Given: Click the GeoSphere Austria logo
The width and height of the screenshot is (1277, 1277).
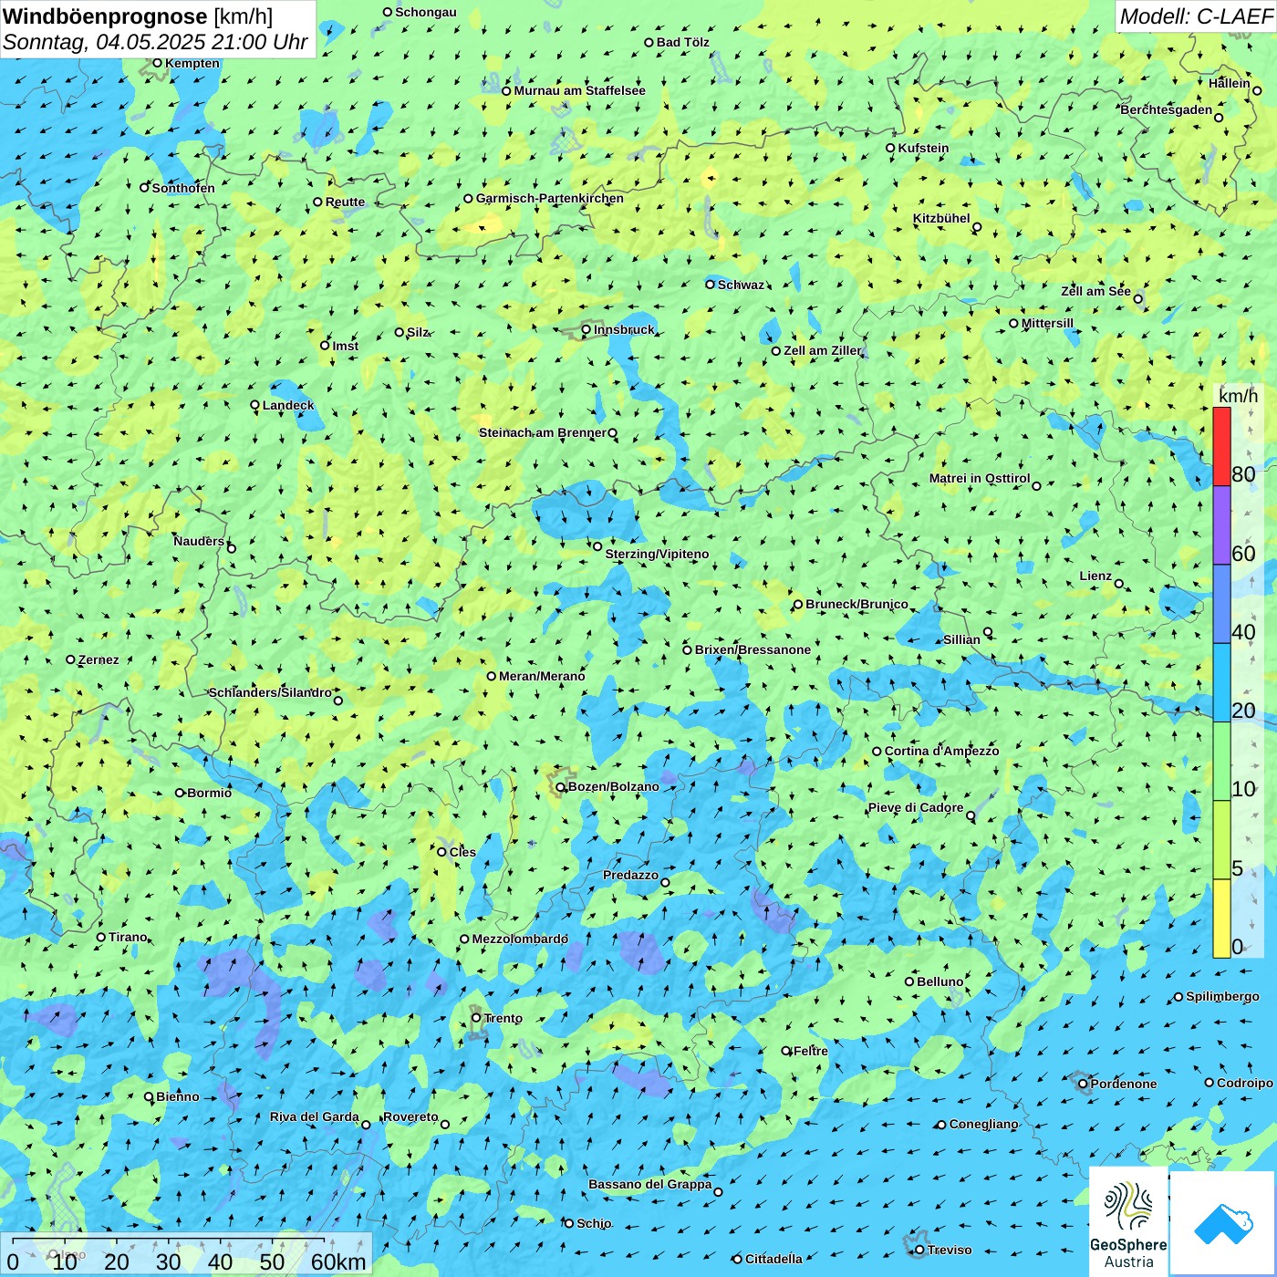Looking at the screenshot, I should click(1128, 1221).
